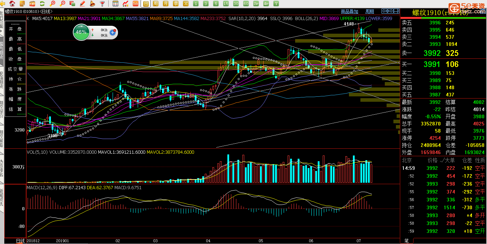Go to the home page icon

point(12,4)
